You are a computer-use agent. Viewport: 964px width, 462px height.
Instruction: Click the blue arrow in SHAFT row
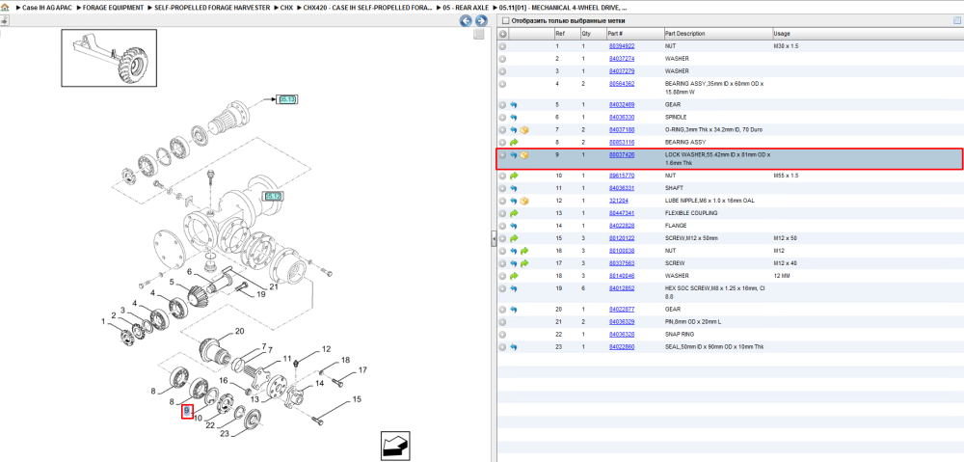[x=514, y=188]
